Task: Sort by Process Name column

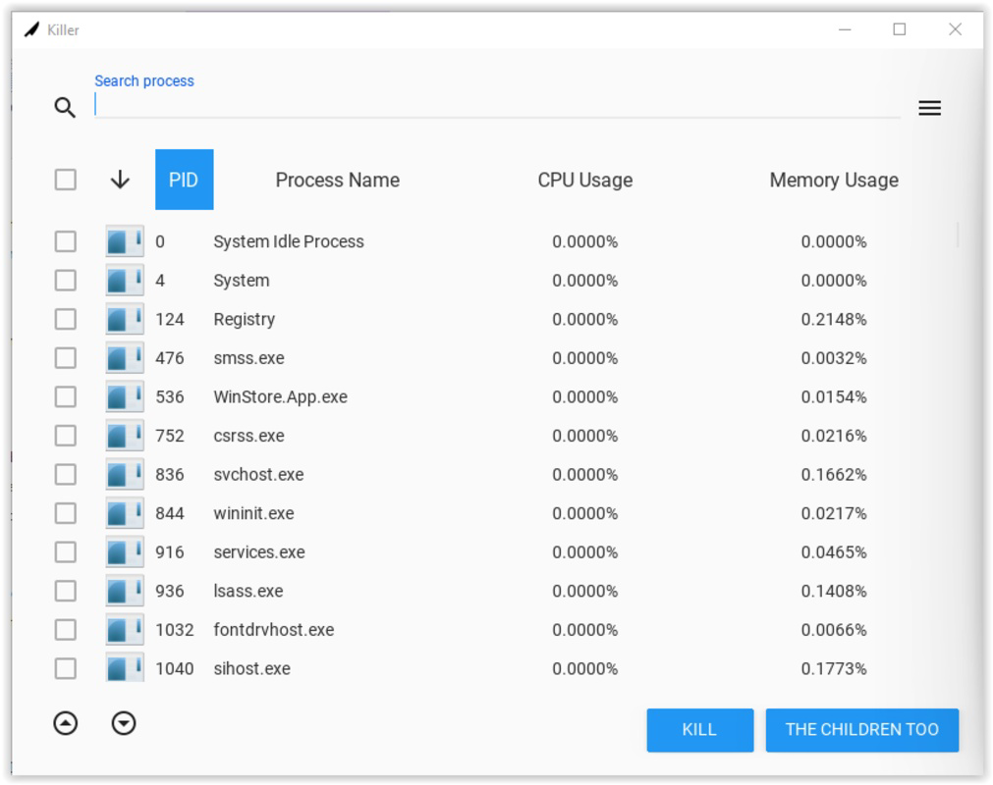Action: 338,181
